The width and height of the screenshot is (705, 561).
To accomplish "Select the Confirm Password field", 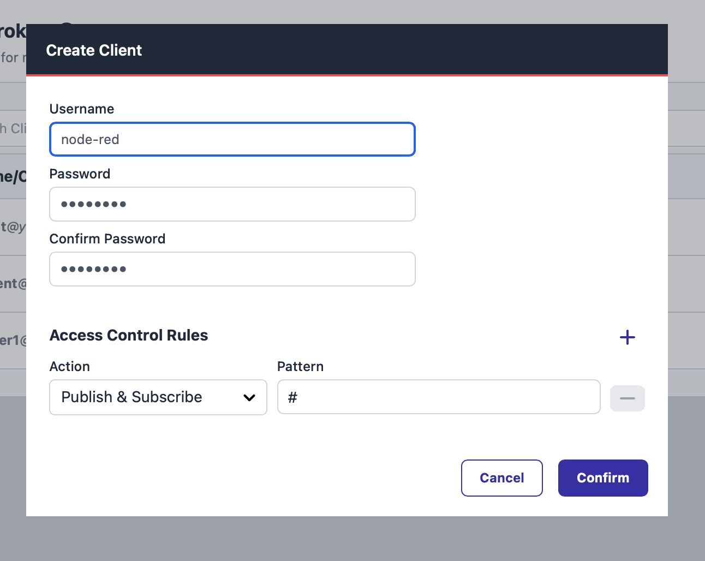I will pyautogui.click(x=232, y=269).
